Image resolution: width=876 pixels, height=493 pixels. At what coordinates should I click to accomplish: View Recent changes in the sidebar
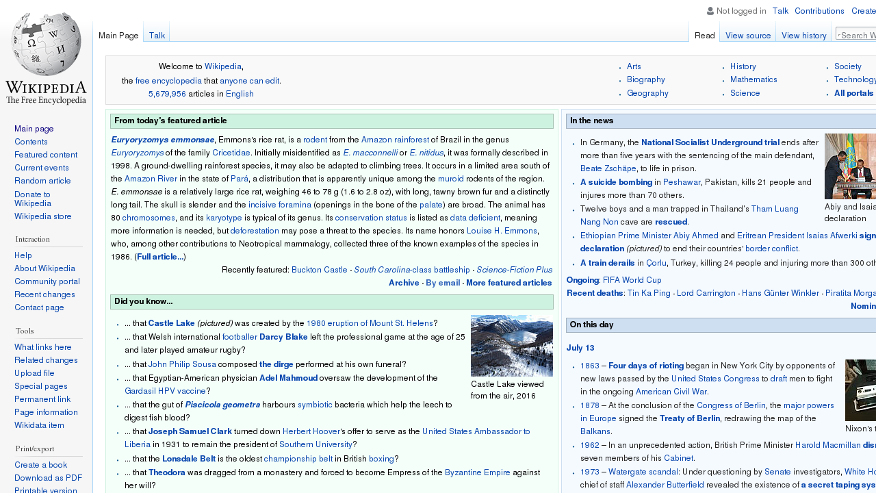coord(44,294)
